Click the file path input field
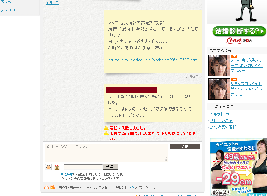 (x=83, y=167)
